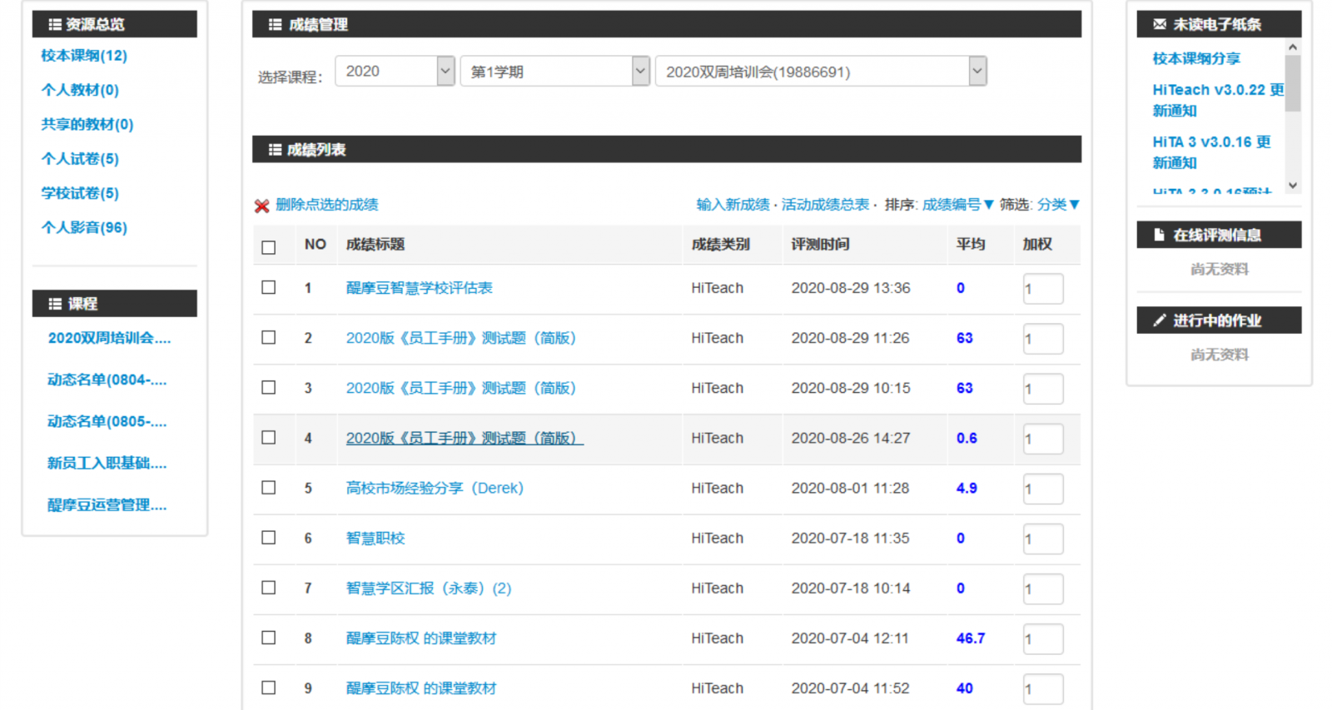Click the list icon beside 课程 header
This screenshot has height=710, width=1332.
click(x=55, y=304)
